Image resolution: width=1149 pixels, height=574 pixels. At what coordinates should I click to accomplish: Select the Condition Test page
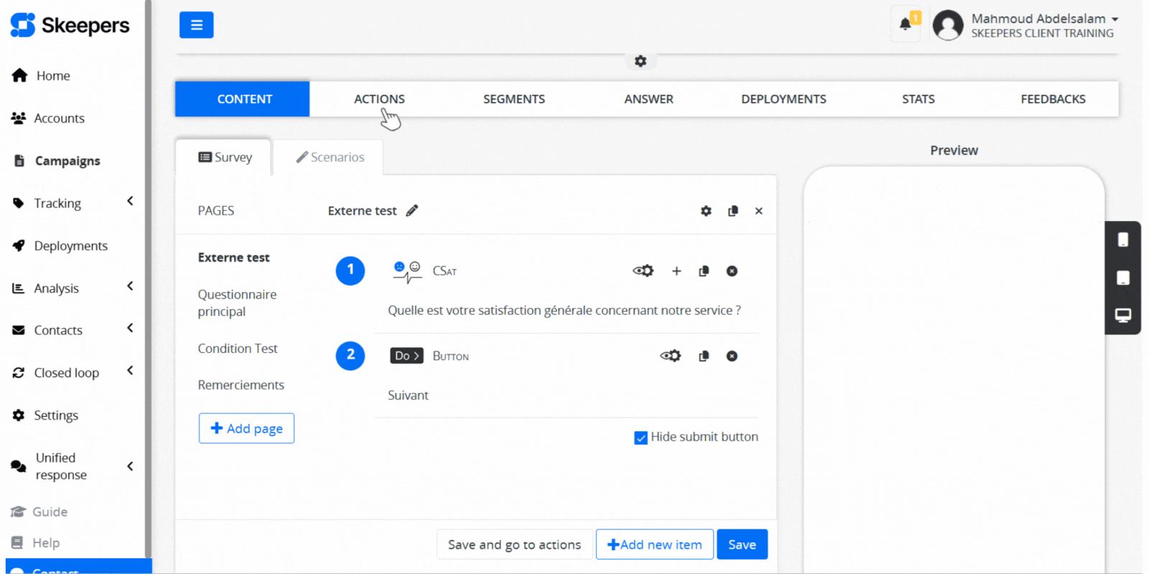238,349
